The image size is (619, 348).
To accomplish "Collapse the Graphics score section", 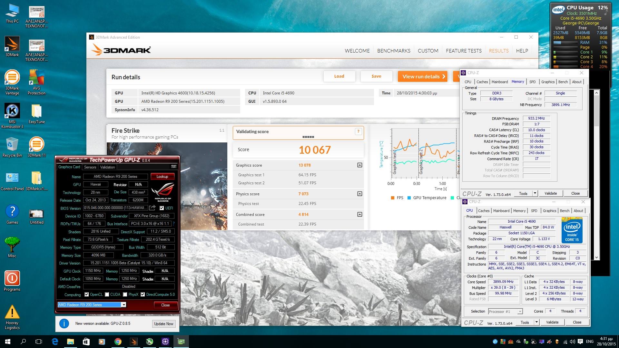I will 359,165.
